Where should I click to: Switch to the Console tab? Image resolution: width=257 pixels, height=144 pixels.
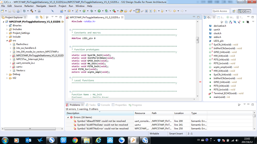[x=104, y=105]
